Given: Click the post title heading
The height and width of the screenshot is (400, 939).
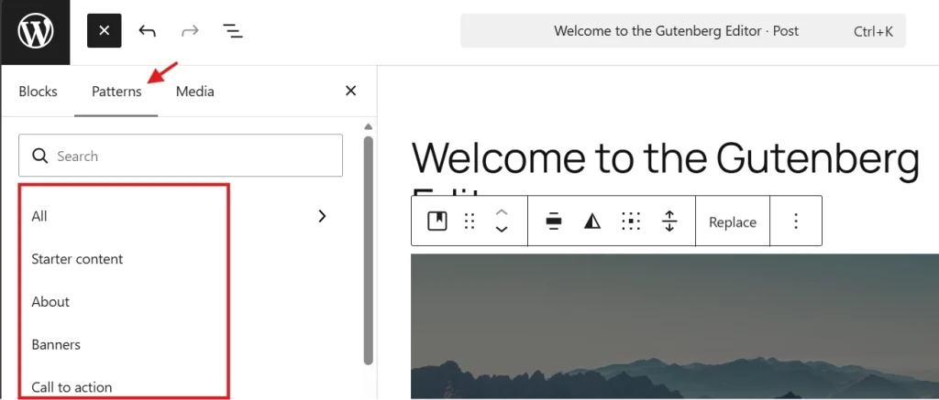Looking at the screenshot, I should 665,158.
